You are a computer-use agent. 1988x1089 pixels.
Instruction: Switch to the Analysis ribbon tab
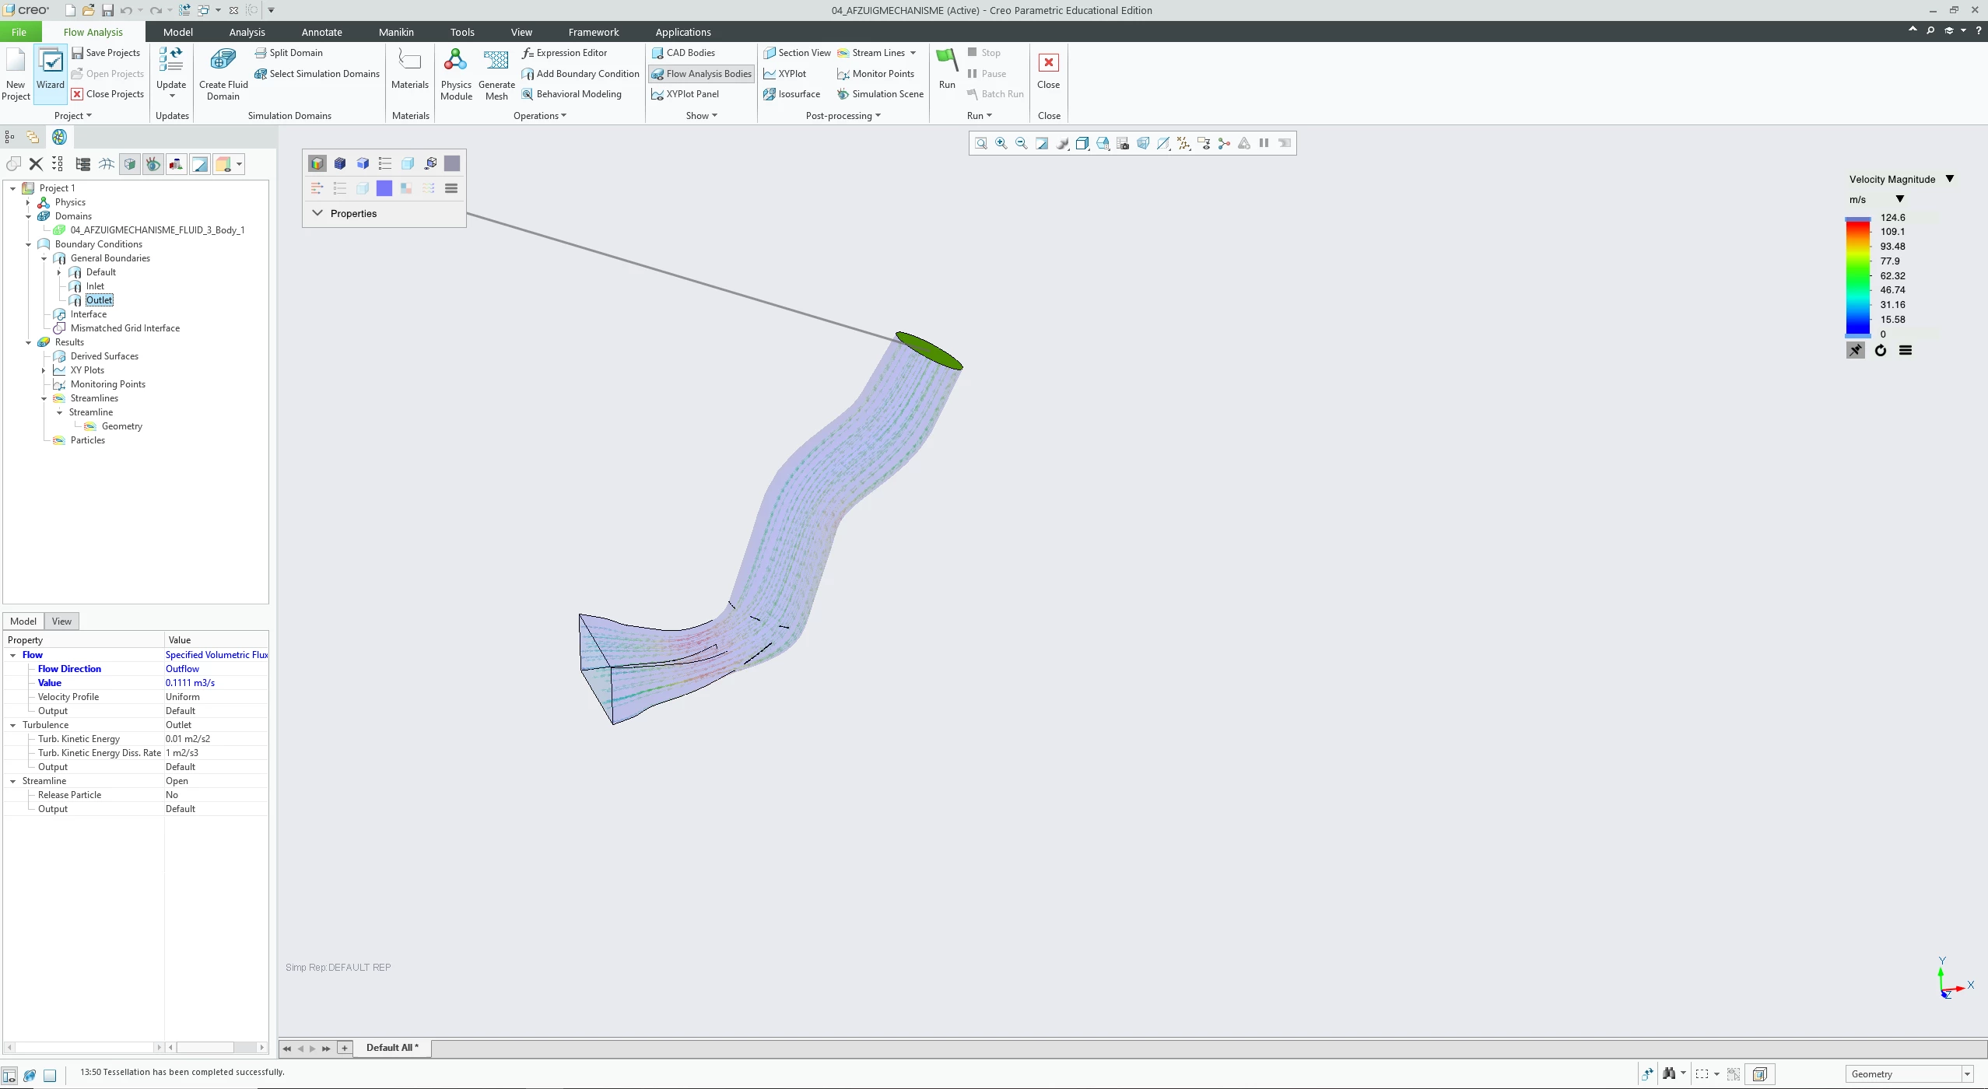[x=247, y=32]
